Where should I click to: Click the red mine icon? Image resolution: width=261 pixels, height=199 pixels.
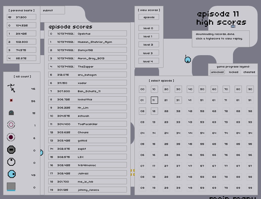click(11, 101)
